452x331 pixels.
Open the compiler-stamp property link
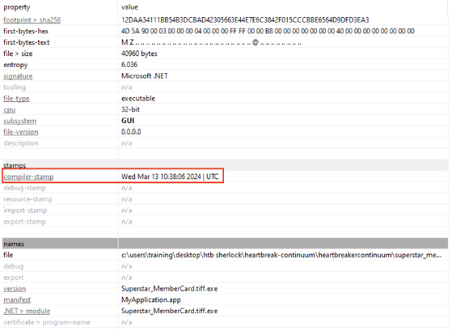point(28,177)
